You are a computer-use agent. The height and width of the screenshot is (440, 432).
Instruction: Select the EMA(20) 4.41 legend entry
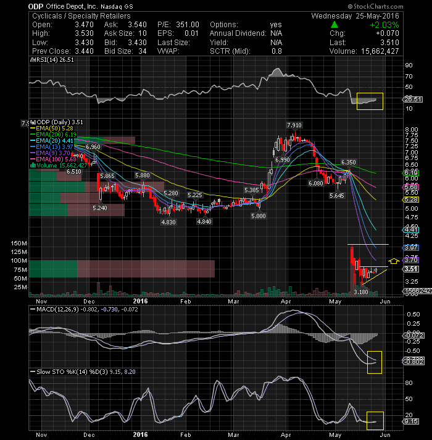point(52,140)
